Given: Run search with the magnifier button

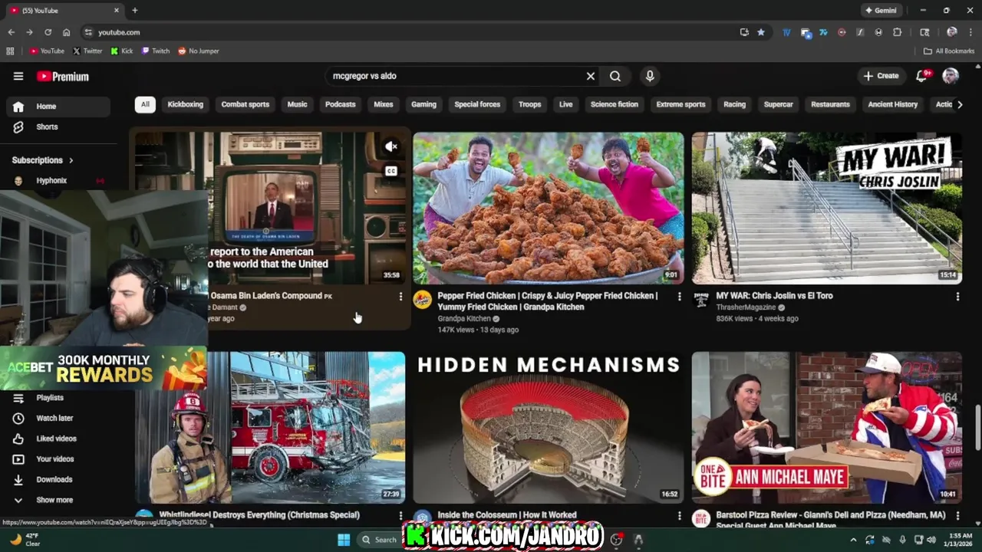Looking at the screenshot, I should coord(615,76).
